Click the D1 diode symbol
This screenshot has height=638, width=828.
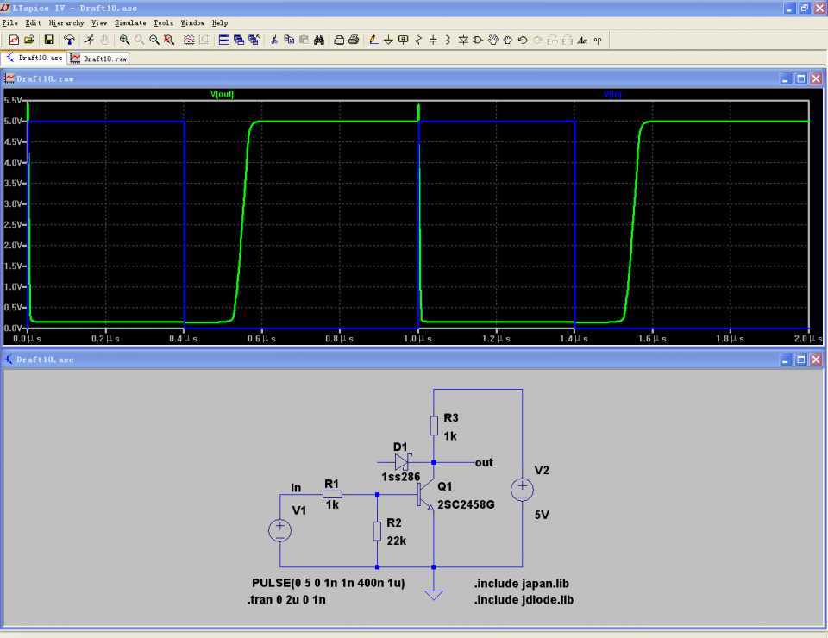pos(403,462)
